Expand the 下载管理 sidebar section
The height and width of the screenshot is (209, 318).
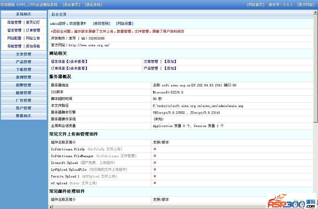(x=23, y=70)
